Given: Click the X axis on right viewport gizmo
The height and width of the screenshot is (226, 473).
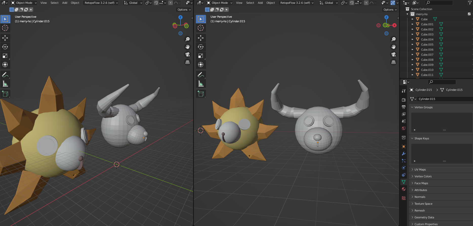Looking at the screenshot, I should [394, 25].
